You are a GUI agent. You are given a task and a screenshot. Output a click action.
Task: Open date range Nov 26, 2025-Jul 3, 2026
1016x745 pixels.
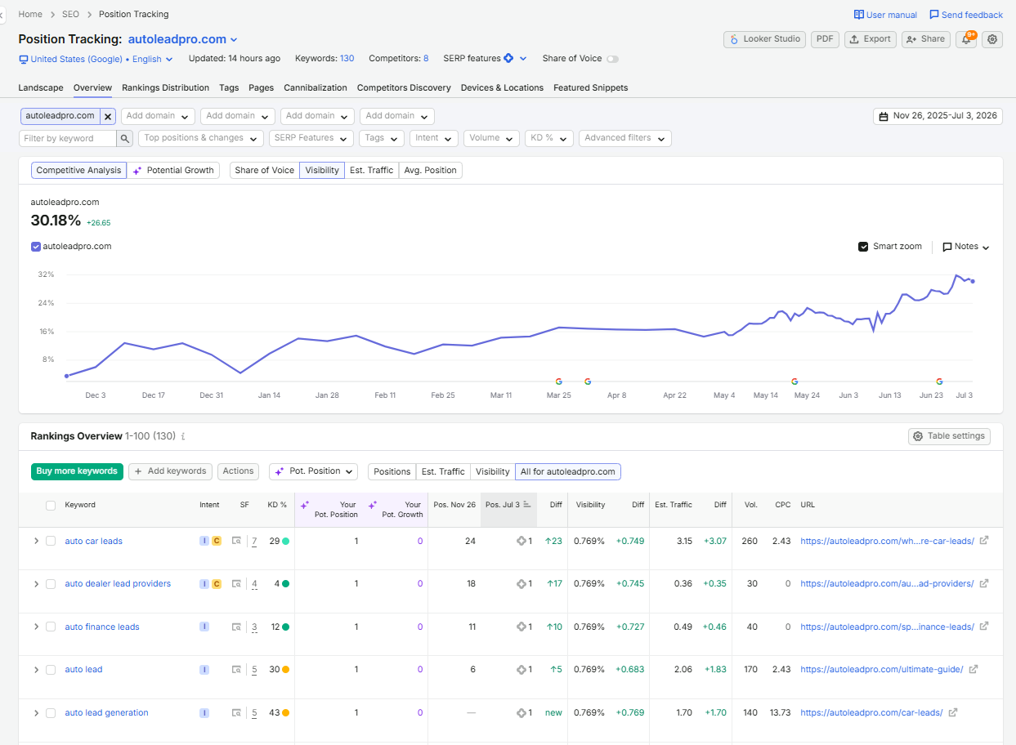[x=938, y=116]
